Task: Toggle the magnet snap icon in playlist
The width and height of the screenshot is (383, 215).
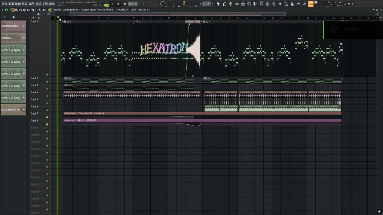Action: click(6, 10)
